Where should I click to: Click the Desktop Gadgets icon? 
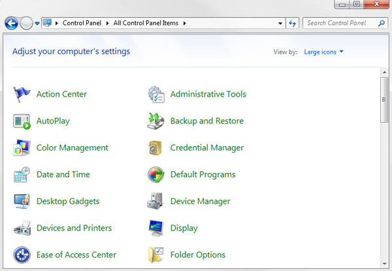22,201
